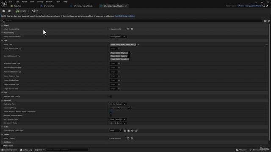Open the File menu
Viewport: 271px width, 152px height.
11,2
